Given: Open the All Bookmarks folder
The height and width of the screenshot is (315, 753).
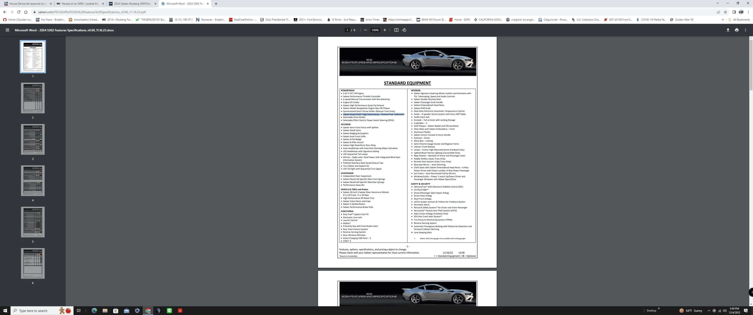Looking at the screenshot, I should coord(739,20).
